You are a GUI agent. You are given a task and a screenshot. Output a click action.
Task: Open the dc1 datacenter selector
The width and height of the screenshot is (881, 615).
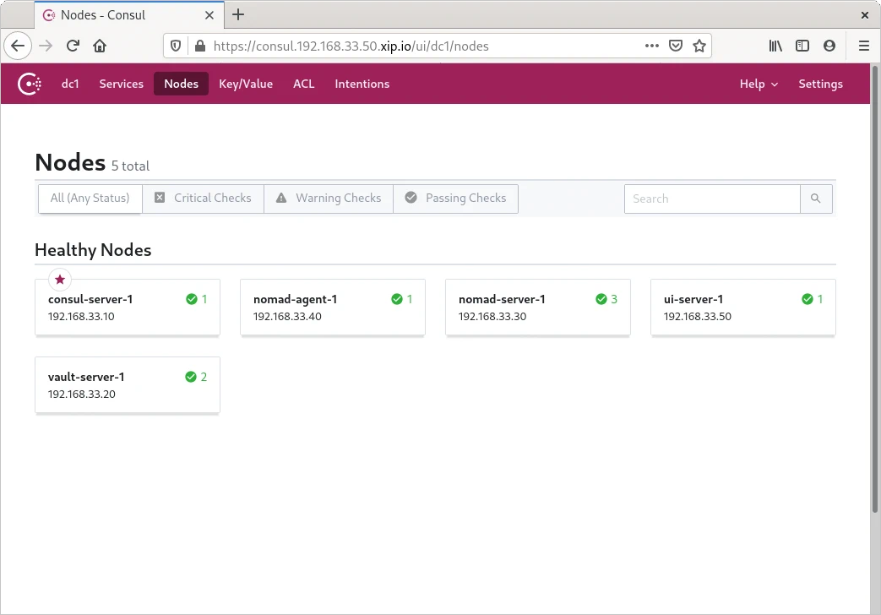[x=70, y=84]
